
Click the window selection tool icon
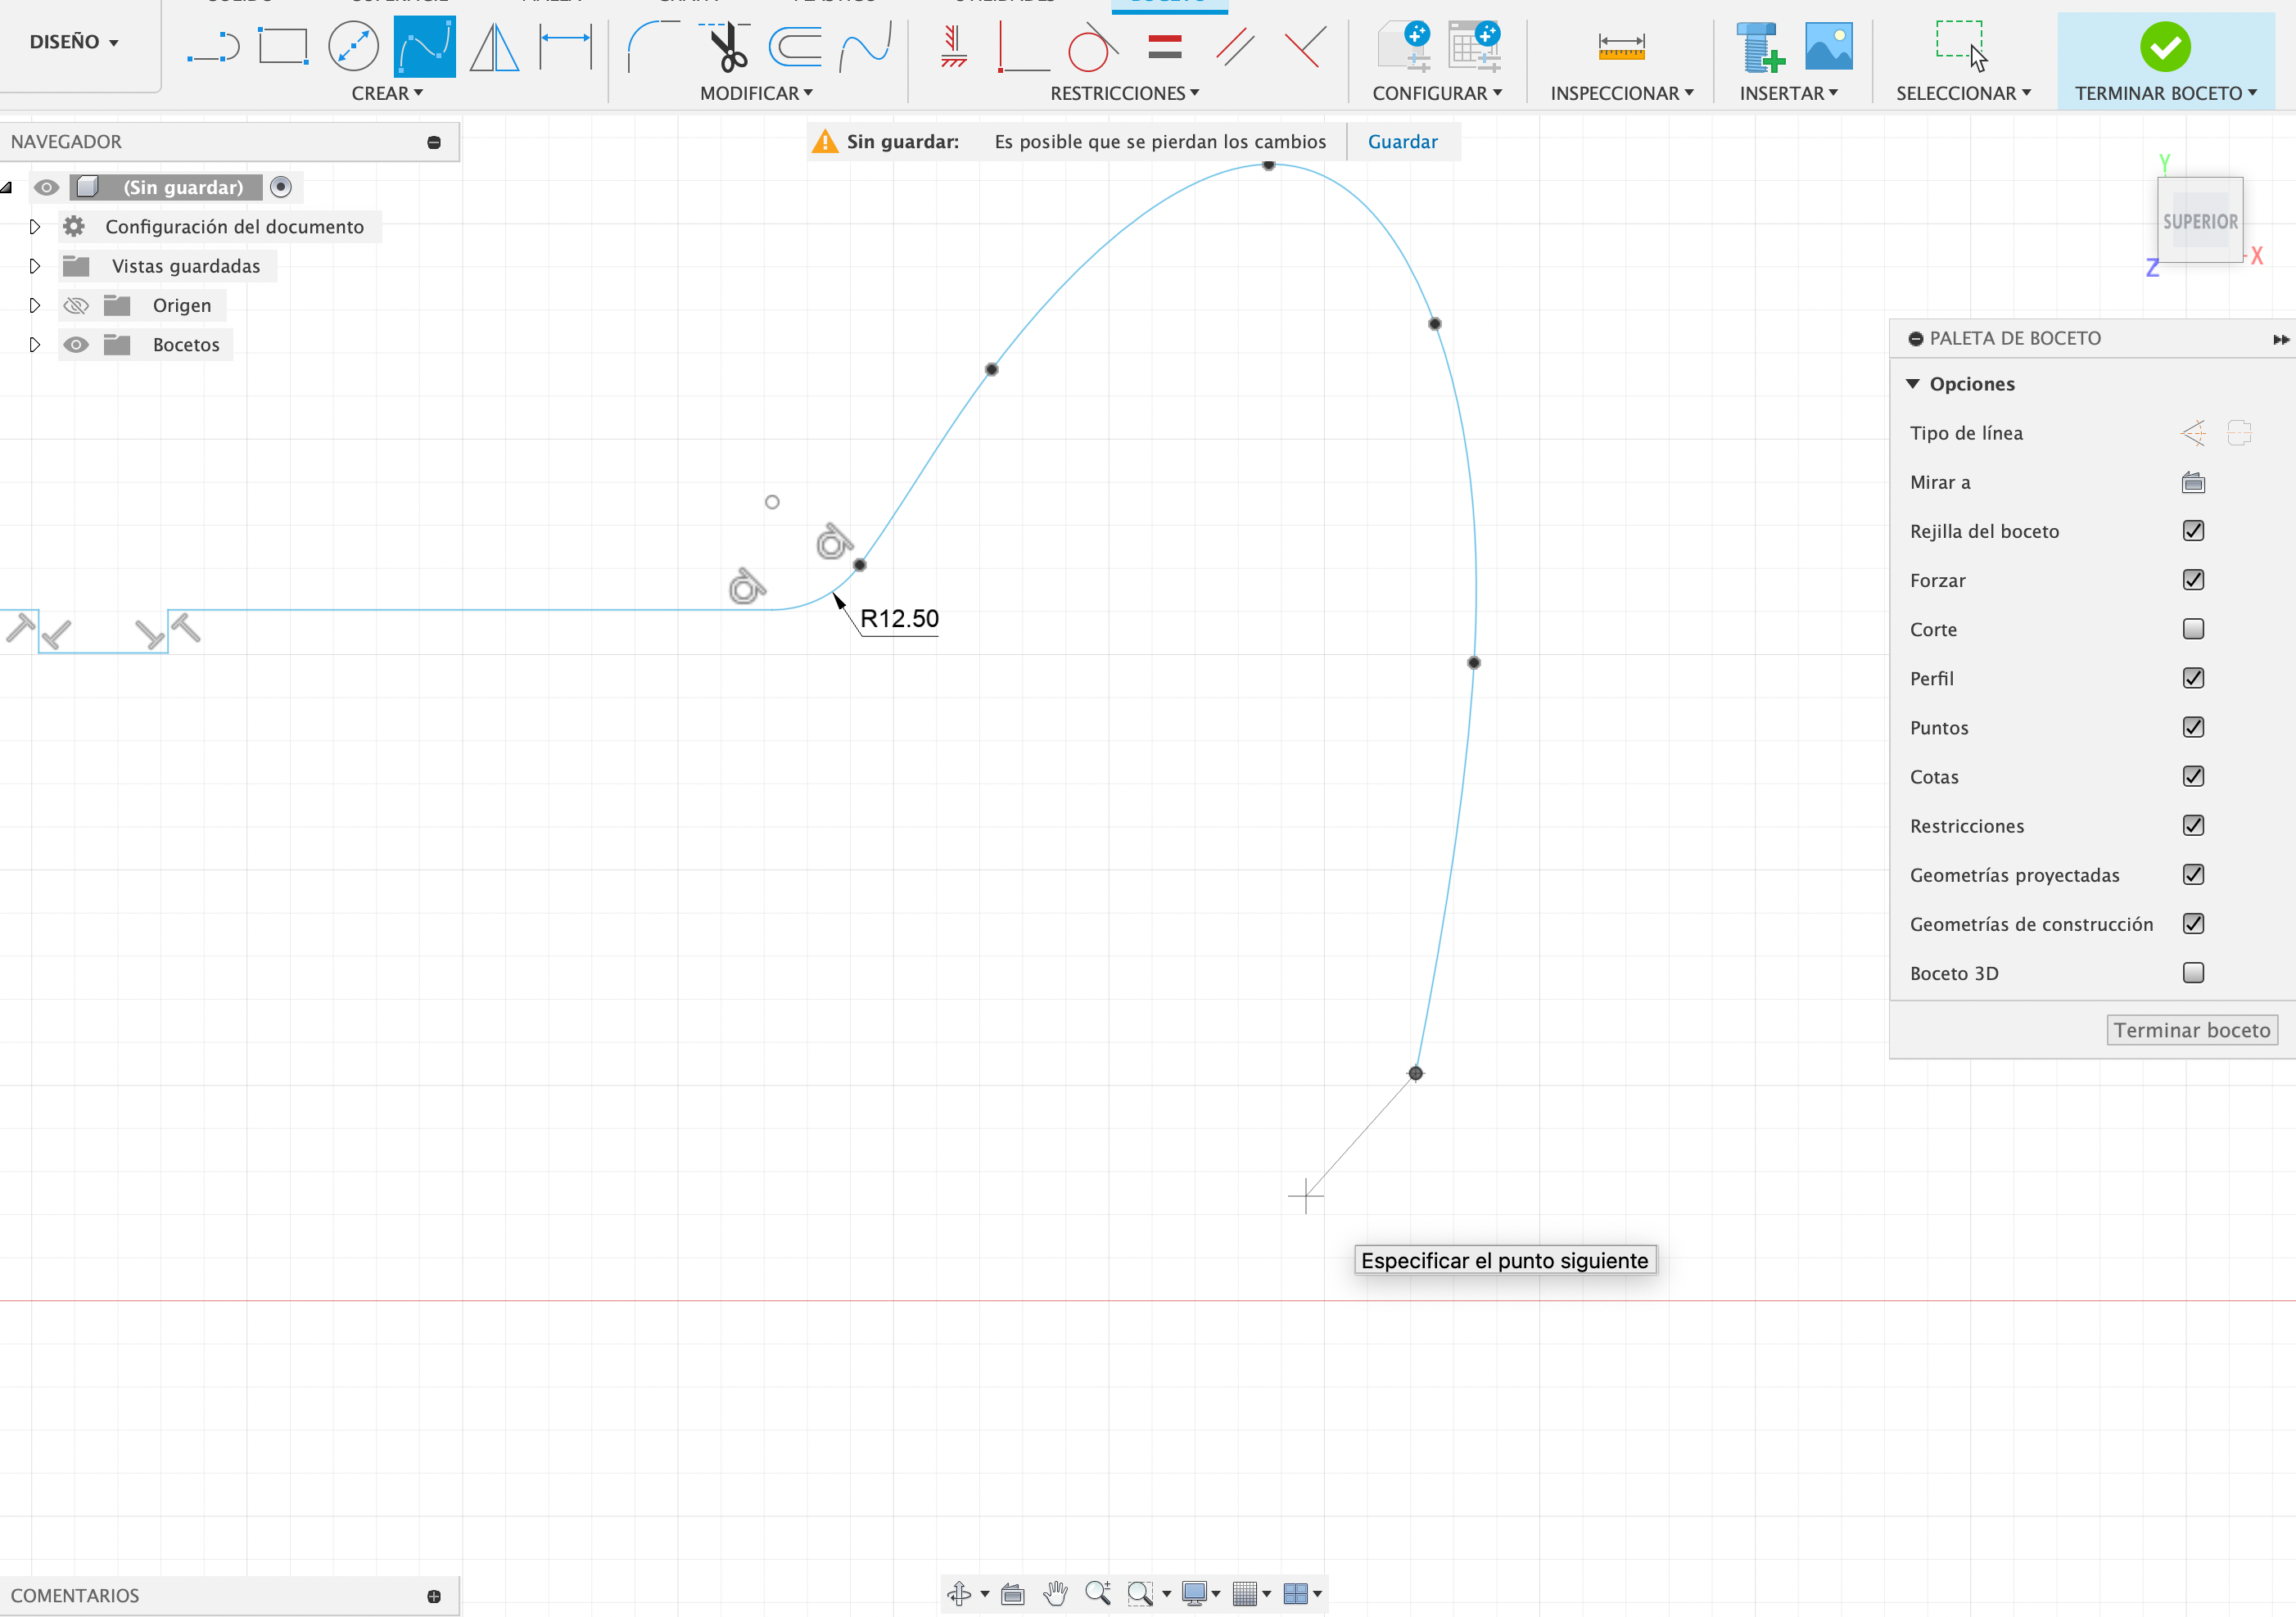tap(1961, 46)
